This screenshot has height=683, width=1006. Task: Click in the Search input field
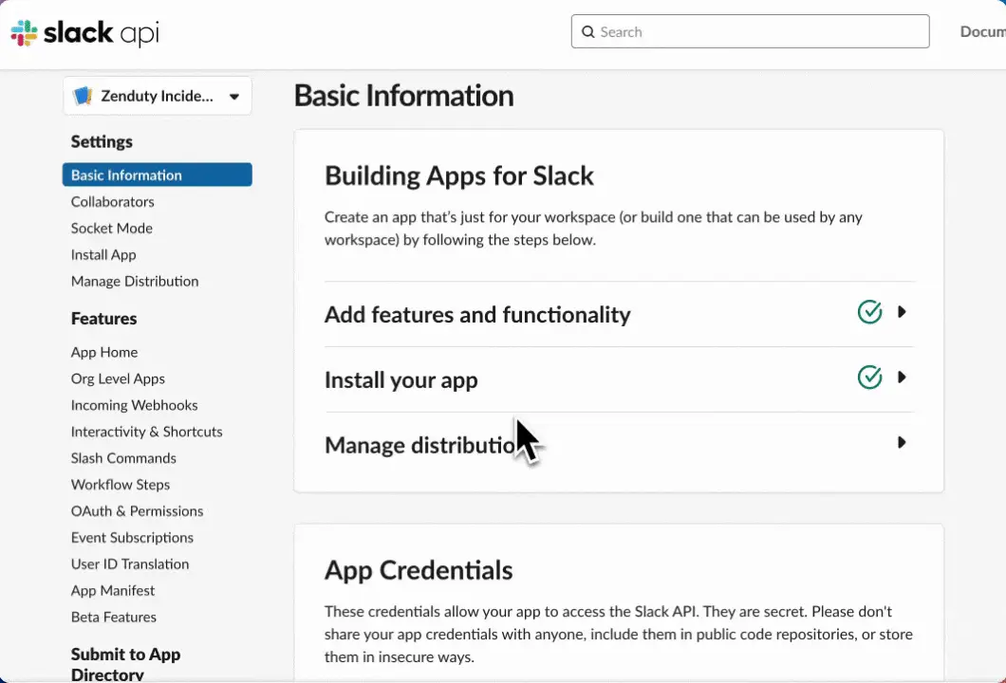(x=750, y=31)
